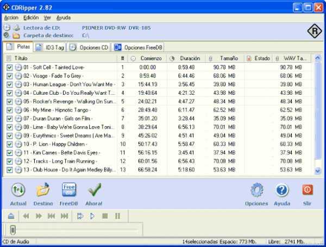Stop CD playback
326x247 pixels.
point(105,216)
